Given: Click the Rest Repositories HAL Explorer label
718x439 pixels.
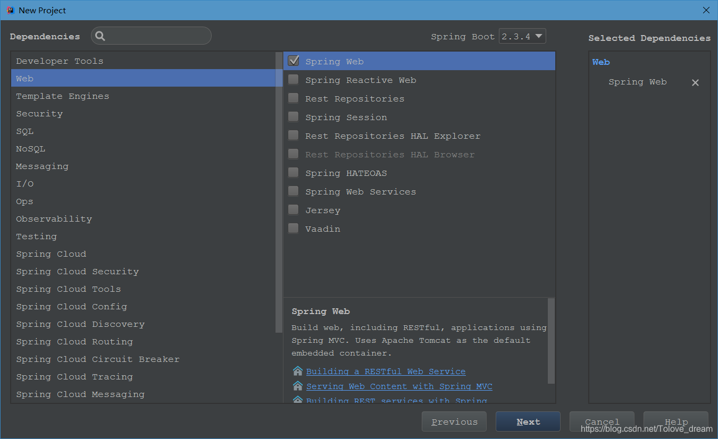Looking at the screenshot, I should click(393, 136).
